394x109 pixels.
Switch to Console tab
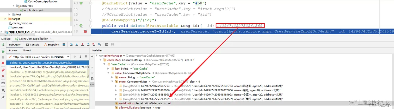tap(32, 45)
